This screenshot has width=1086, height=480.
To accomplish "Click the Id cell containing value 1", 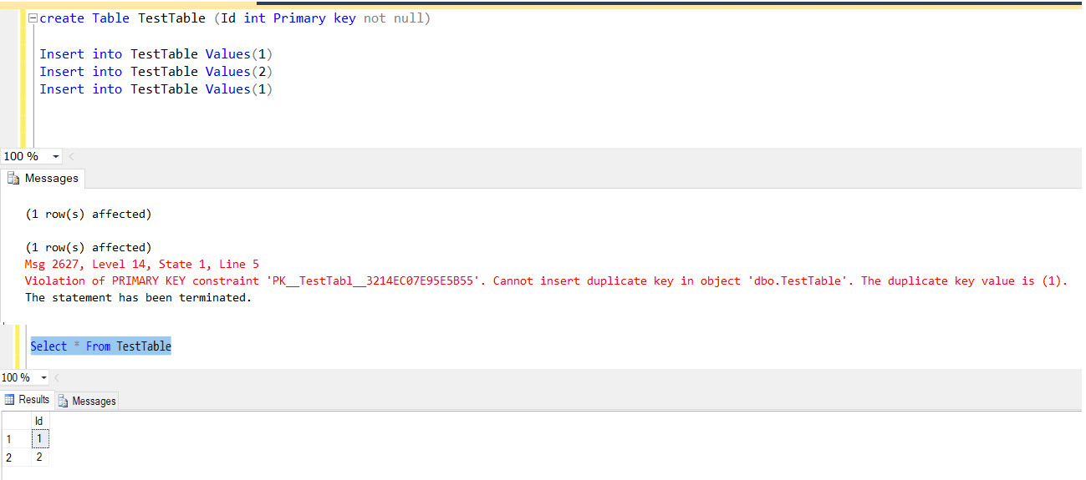I will [38, 439].
